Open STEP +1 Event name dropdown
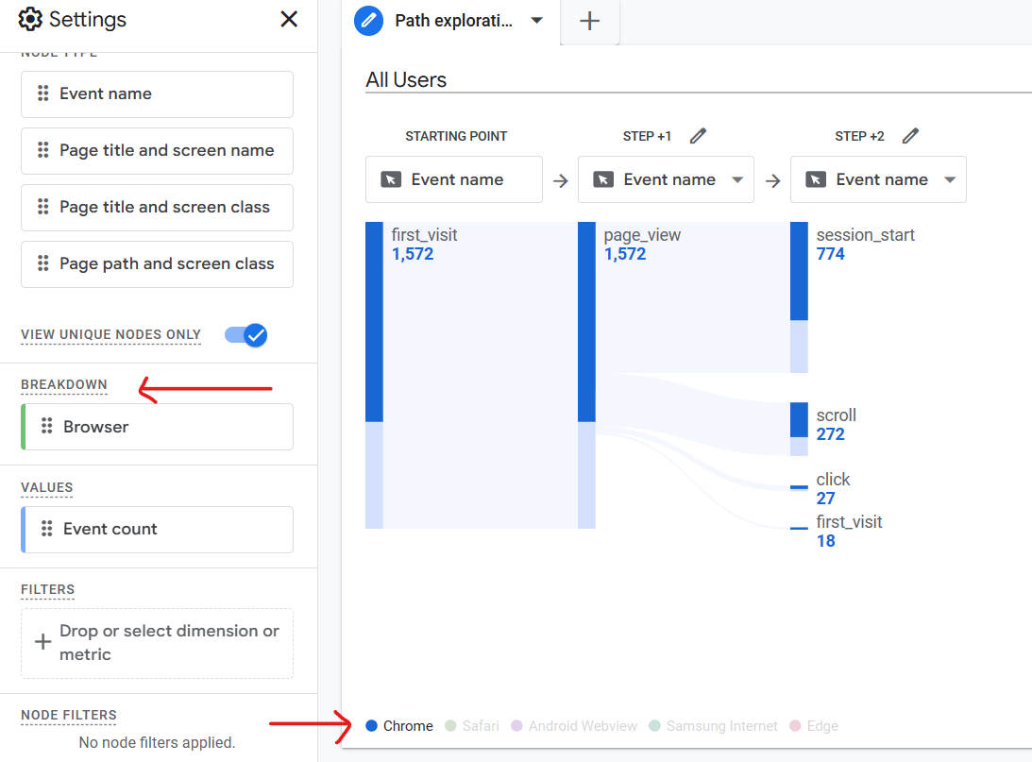This screenshot has width=1032, height=762. click(737, 179)
